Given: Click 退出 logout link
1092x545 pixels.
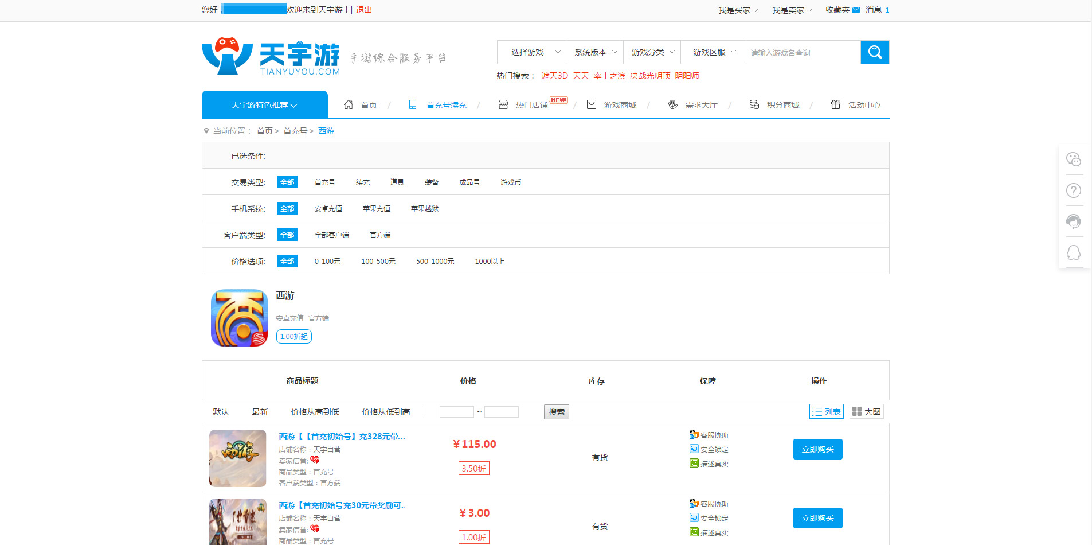Looking at the screenshot, I should 364,10.
